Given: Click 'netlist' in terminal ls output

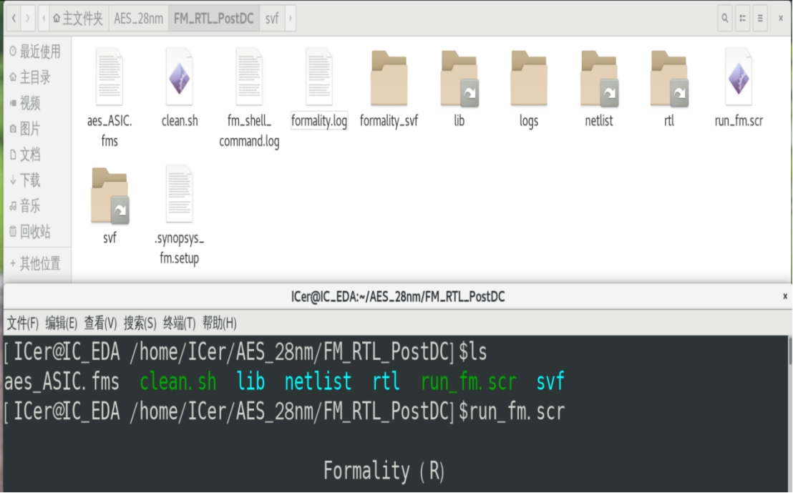Looking at the screenshot, I should [x=318, y=382].
